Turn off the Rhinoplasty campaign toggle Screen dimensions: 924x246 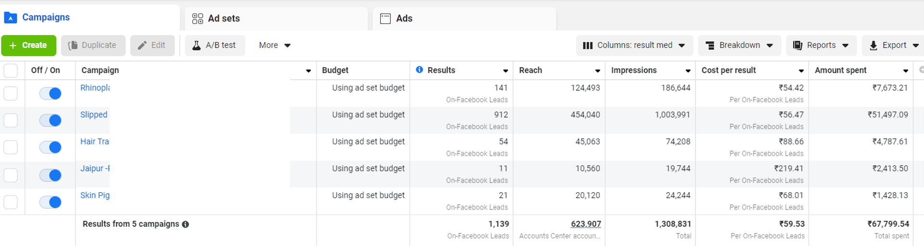coord(51,94)
